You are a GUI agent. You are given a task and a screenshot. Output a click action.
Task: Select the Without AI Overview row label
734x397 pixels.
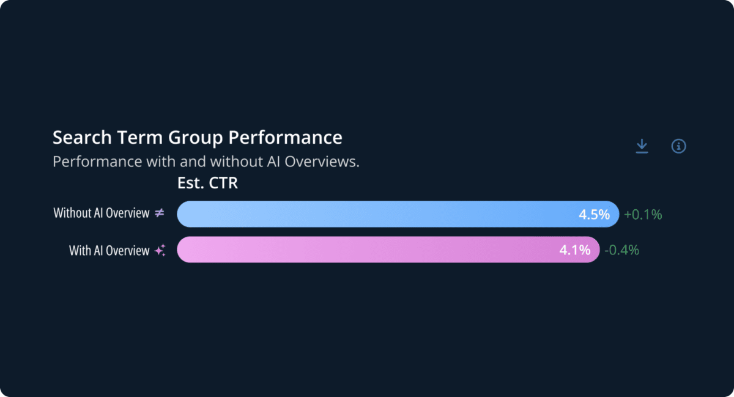pyautogui.click(x=102, y=213)
